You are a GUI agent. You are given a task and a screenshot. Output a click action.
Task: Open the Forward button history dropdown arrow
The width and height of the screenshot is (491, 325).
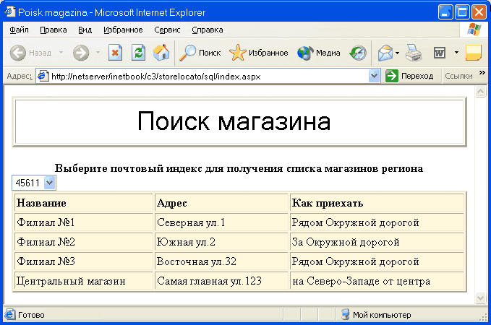(x=98, y=53)
